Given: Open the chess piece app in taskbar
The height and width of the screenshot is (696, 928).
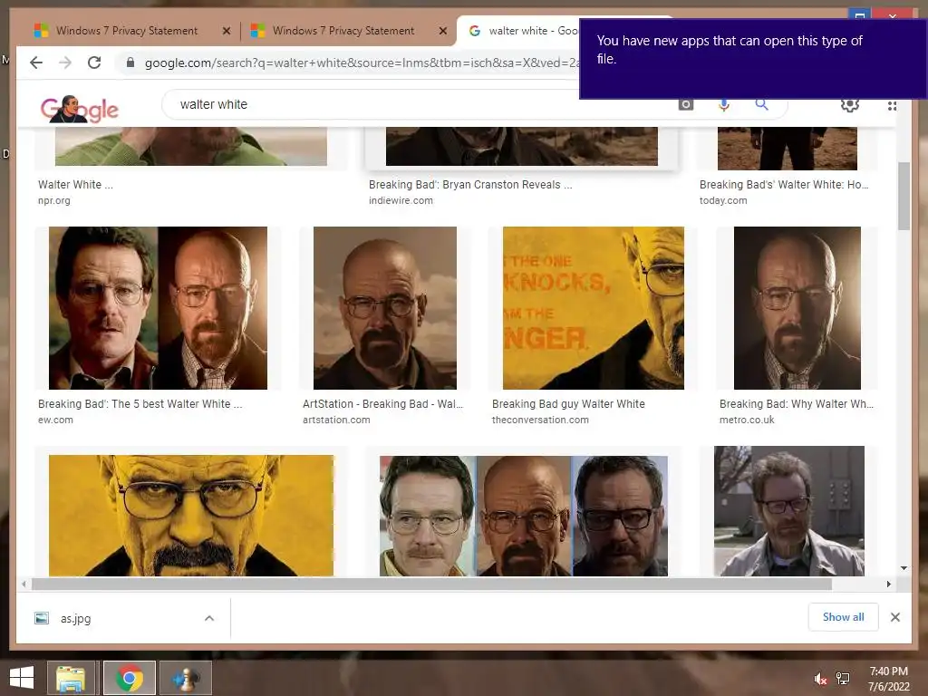Looking at the screenshot, I should [185, 678].
